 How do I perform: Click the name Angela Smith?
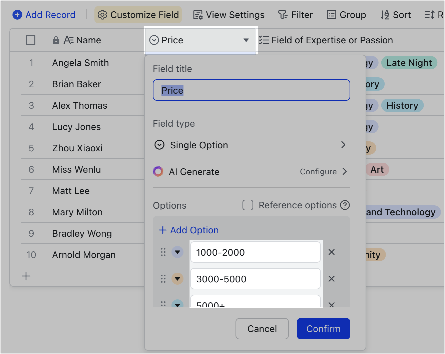point(80,63)
